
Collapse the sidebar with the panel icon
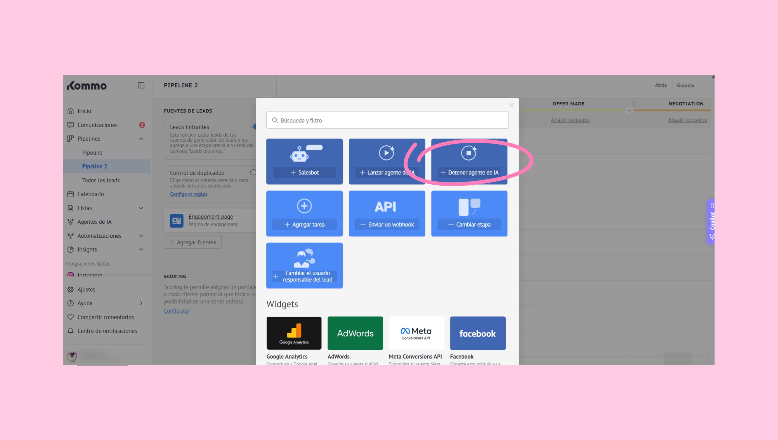coord(141,85)
